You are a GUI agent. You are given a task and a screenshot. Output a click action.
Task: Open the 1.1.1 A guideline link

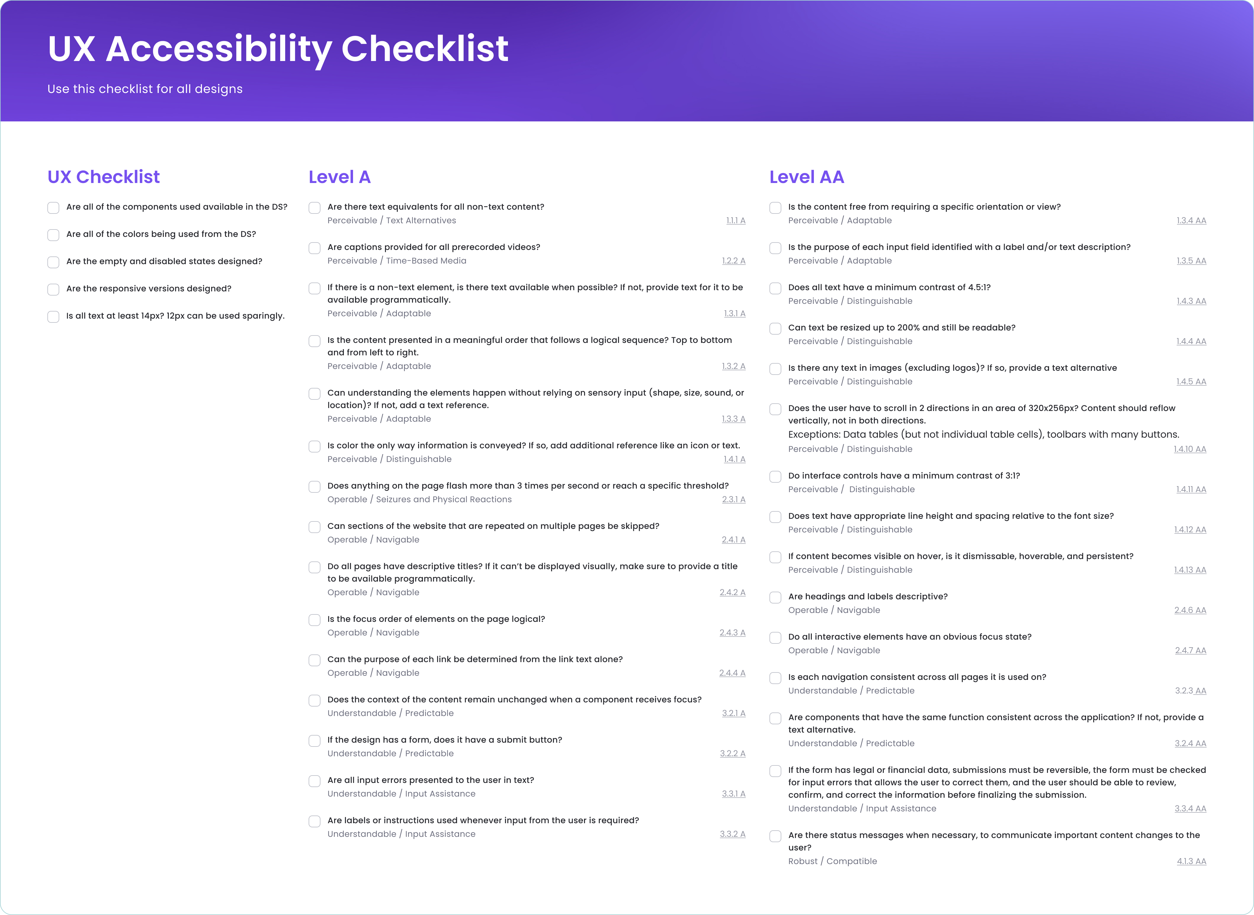736,220
